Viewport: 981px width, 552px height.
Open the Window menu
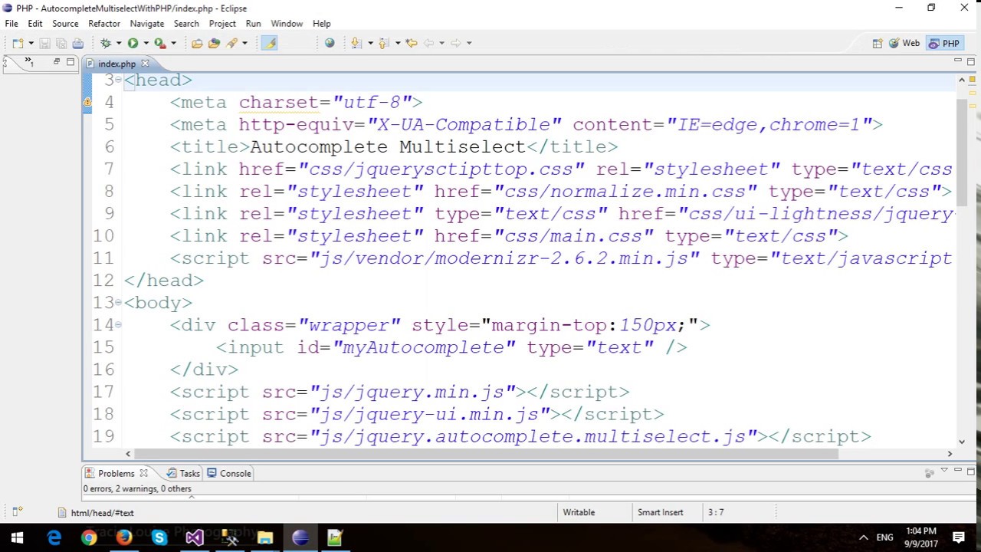(x=287, y=24)
